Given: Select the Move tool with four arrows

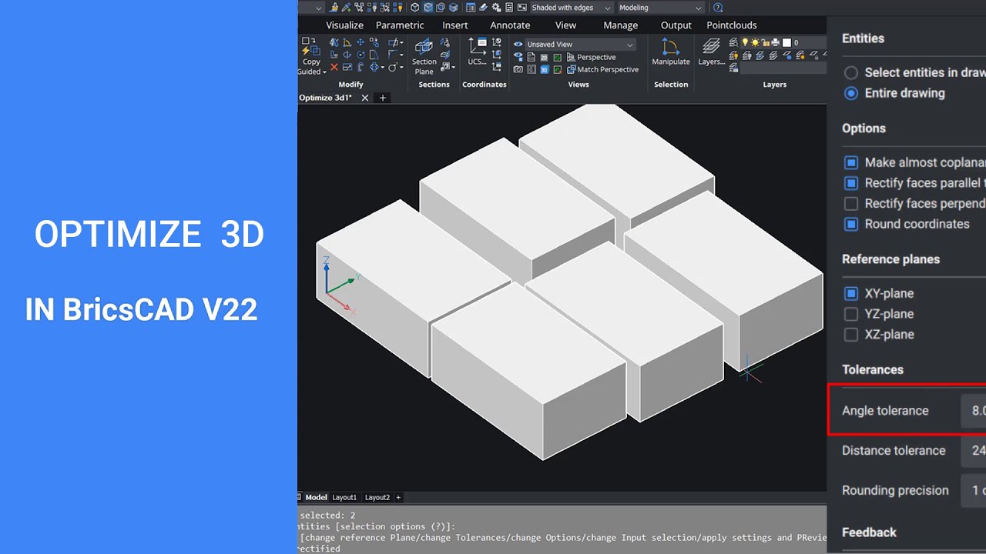Looking at the screenshot, I should click(360, 42).
